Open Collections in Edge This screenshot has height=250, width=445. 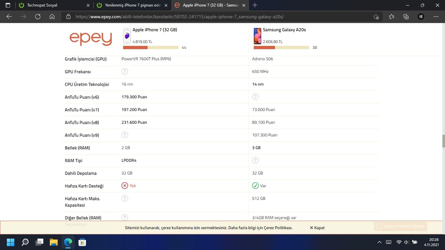coord(406,17)
